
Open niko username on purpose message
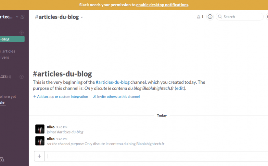[51, 139]
